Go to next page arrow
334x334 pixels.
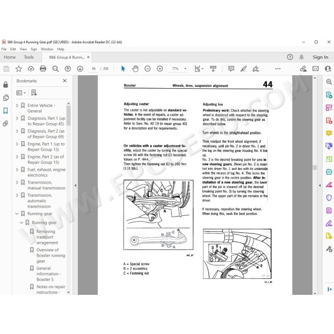coord(80,69)
